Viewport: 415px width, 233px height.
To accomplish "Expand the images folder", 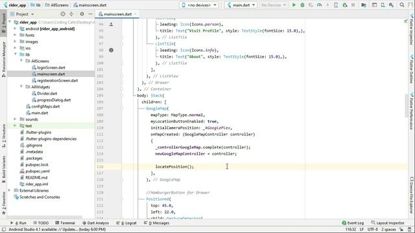I will click(x=15, y=41).
